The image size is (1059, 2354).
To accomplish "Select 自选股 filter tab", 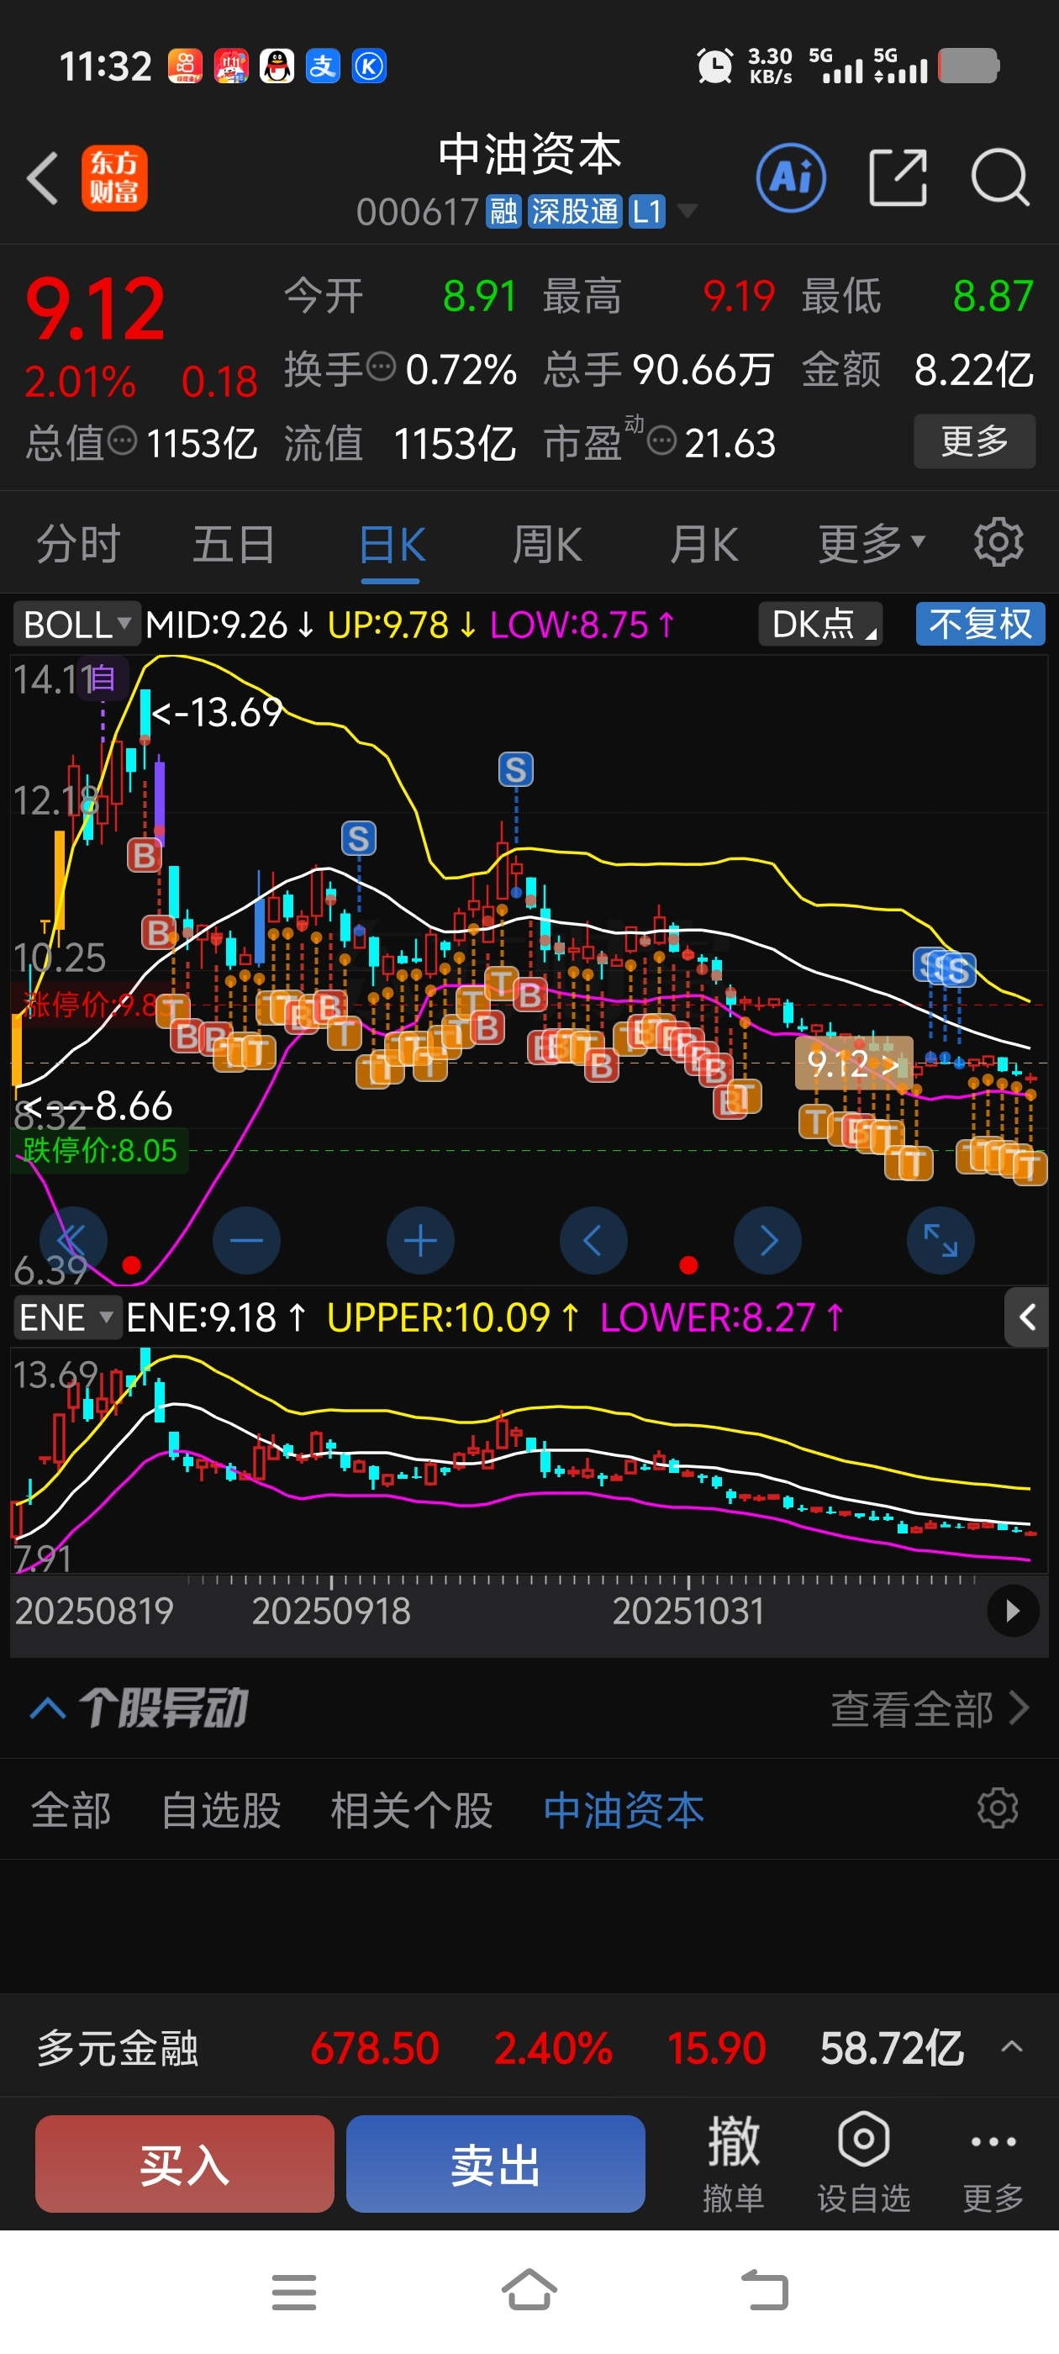I will [x=221, y=1809].
